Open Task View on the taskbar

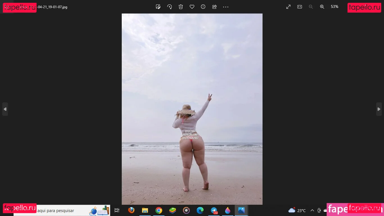[117, 210]
